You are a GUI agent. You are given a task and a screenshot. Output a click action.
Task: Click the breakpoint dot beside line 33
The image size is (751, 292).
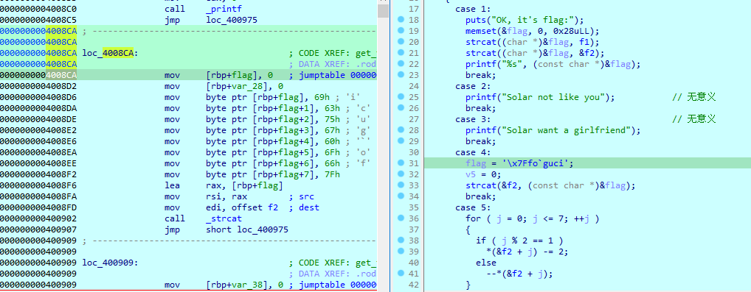[x=401, y=185]
